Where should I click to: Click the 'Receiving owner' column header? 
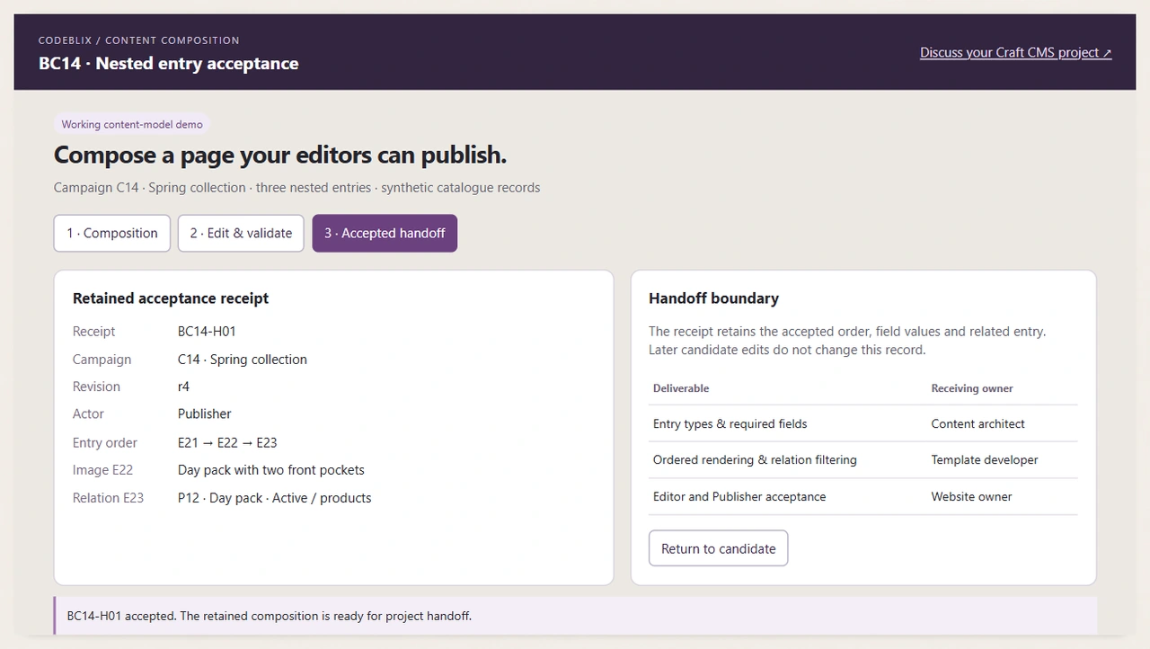[972, 388]
